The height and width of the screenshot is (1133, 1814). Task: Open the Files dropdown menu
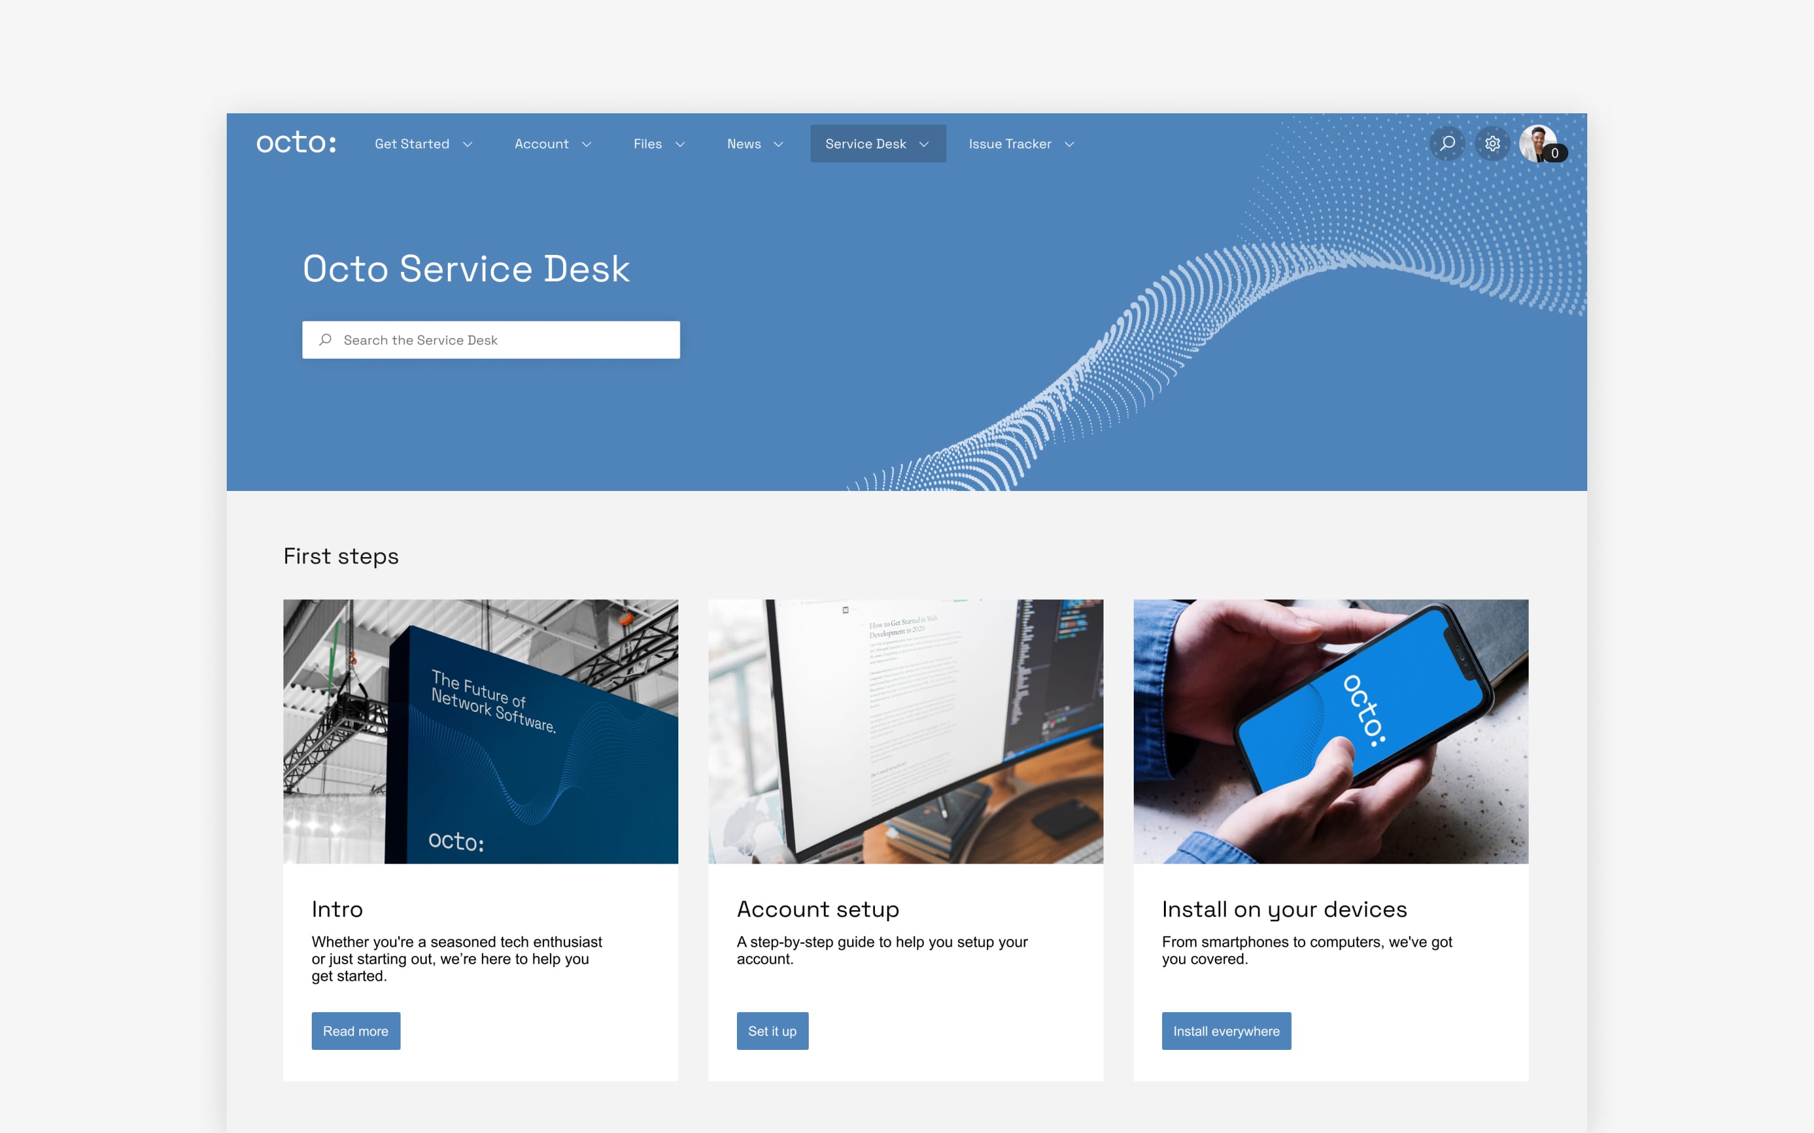tap(658, 144)
